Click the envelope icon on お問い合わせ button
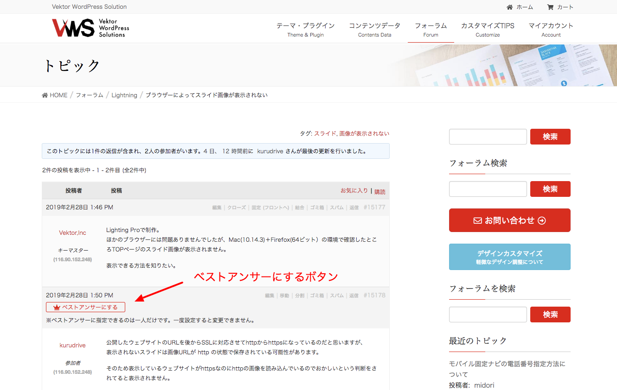The width and height of the screenshot is (617, 390). pos(477,220)
